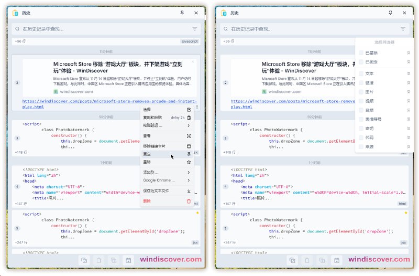Enable the 文本 filter checkbox
The image size is (419, 276).
[x=361, y=73]
